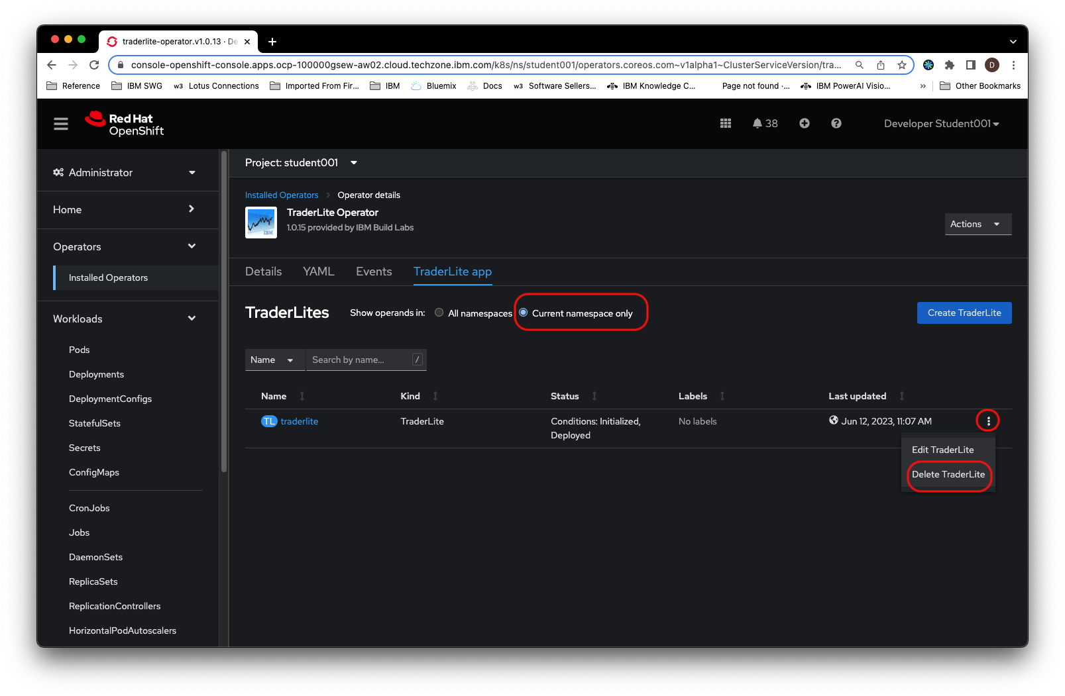This screenshot has width=1065, height=696.
Task: Click browser forward arrow
Action: [x=73, y=65]
